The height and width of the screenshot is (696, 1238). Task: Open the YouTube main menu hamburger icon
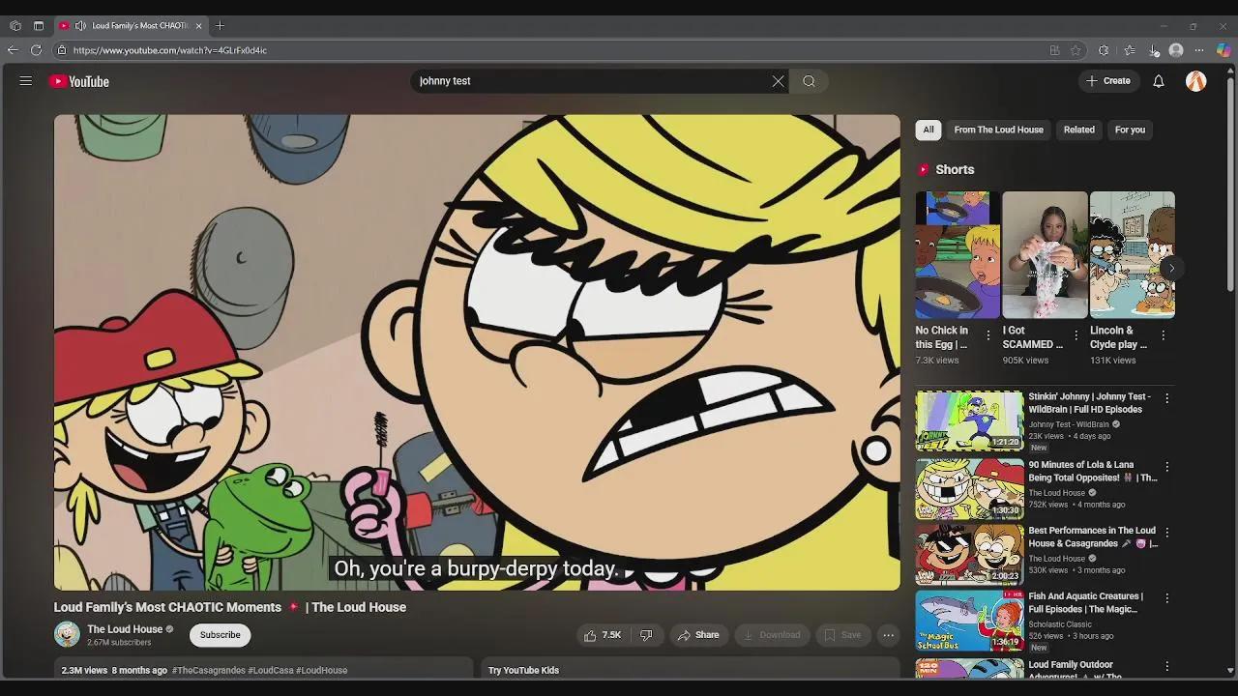pos(25,81)
